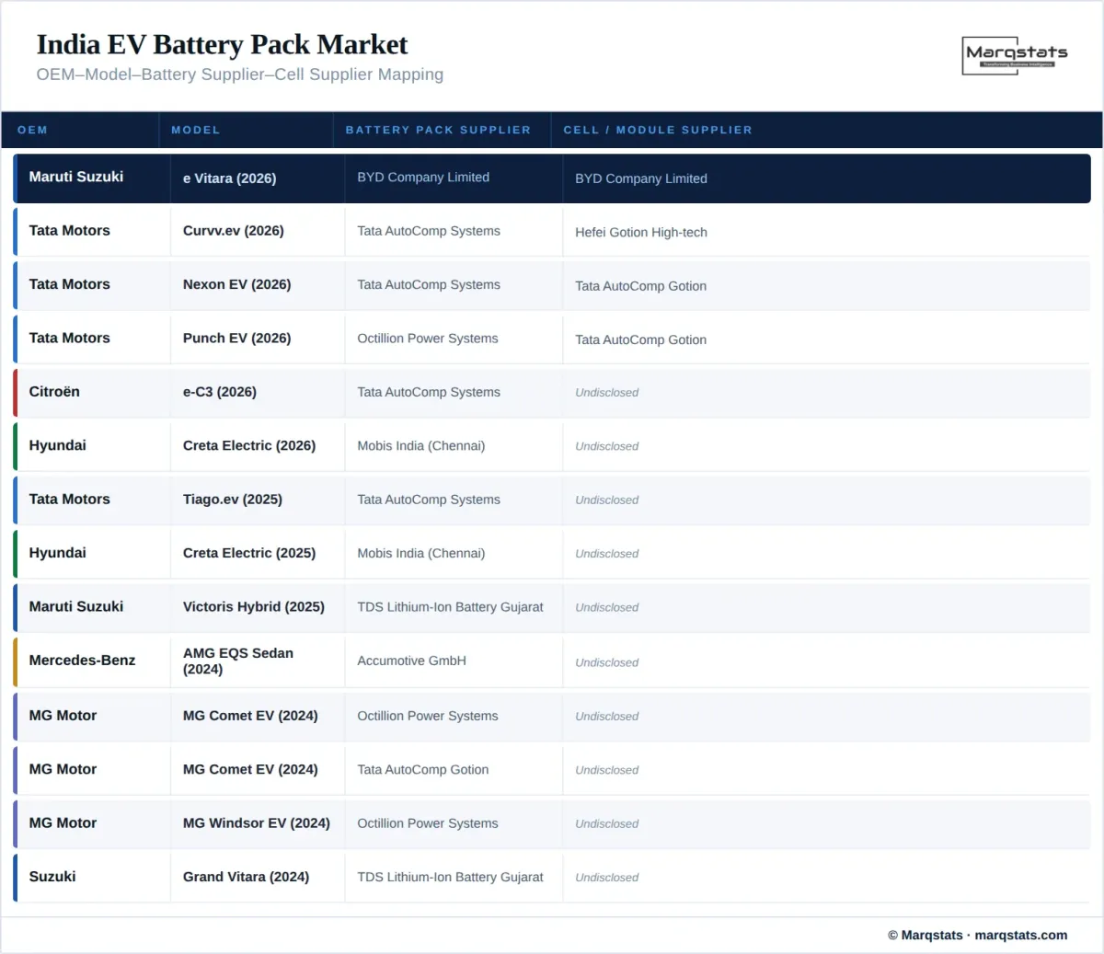Image resolution: width=1104 pixels, height=954 pixels.
Task: Sort the table by OEM column
Action: (x=33, y=130)
